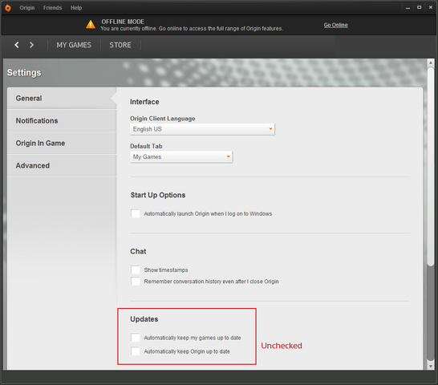Image resolution: width=438 pixels, height=385 pixels.
Task: Click the offline mode warning icon
Action: pos(91,24)
